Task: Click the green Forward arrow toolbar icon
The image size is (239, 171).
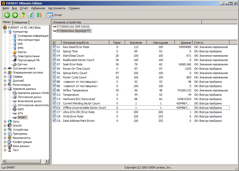Action: [x=15, y=15]
